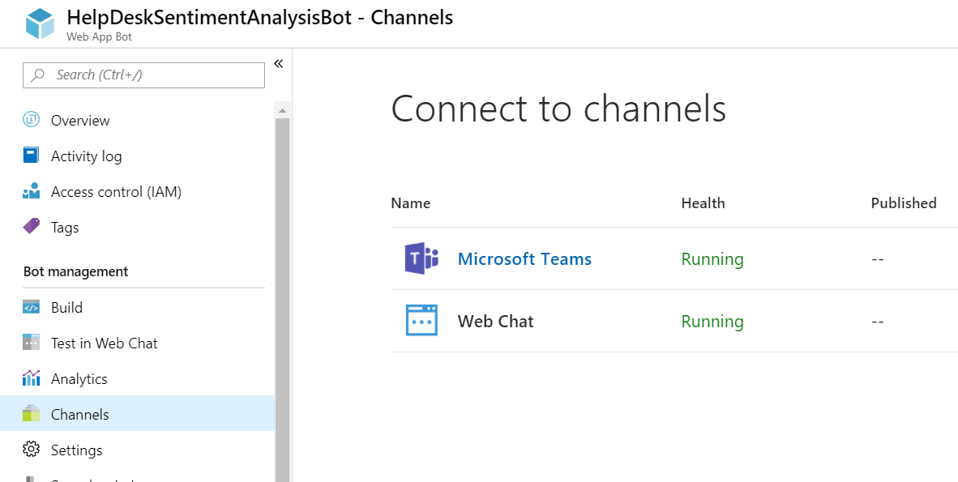Click the Overview icon in sidebar
The image size is (958, 482).
pos(32,120)
